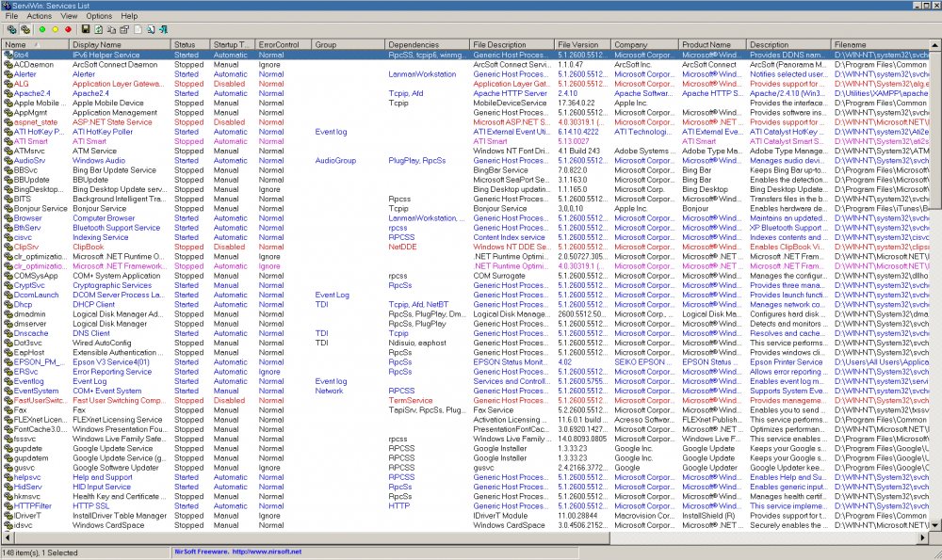
Task: Open the File menu
Action: [11, 16]
